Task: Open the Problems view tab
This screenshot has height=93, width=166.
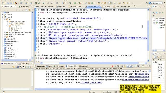Action: pyautogui.click(x=40, y=66)
